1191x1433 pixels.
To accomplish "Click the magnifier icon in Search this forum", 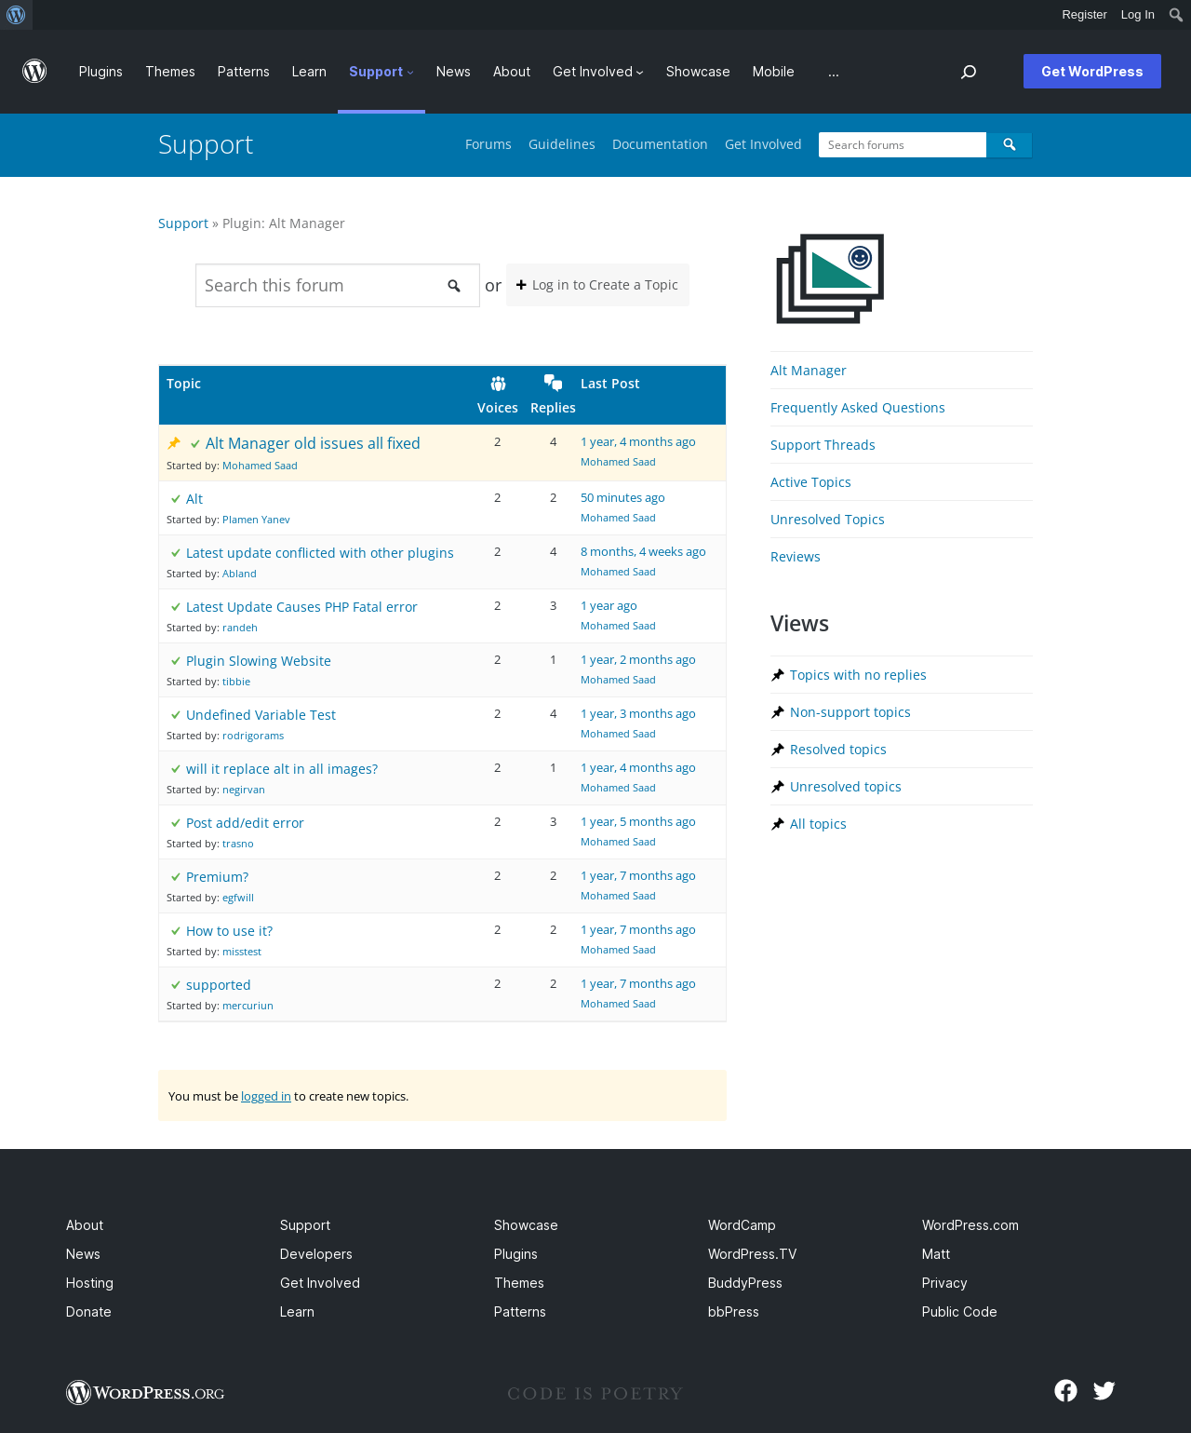I will coord(454,286).
